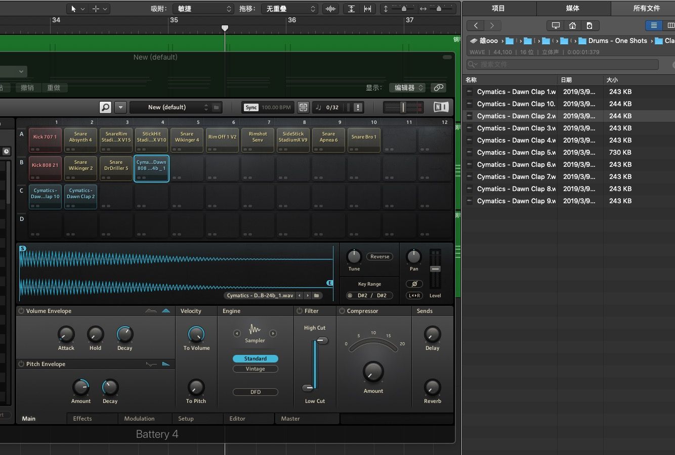Viewport: 675px width, 455px height.
Task: Step presets with New (default) up-down arrows
Action: [x=206, y=107]
